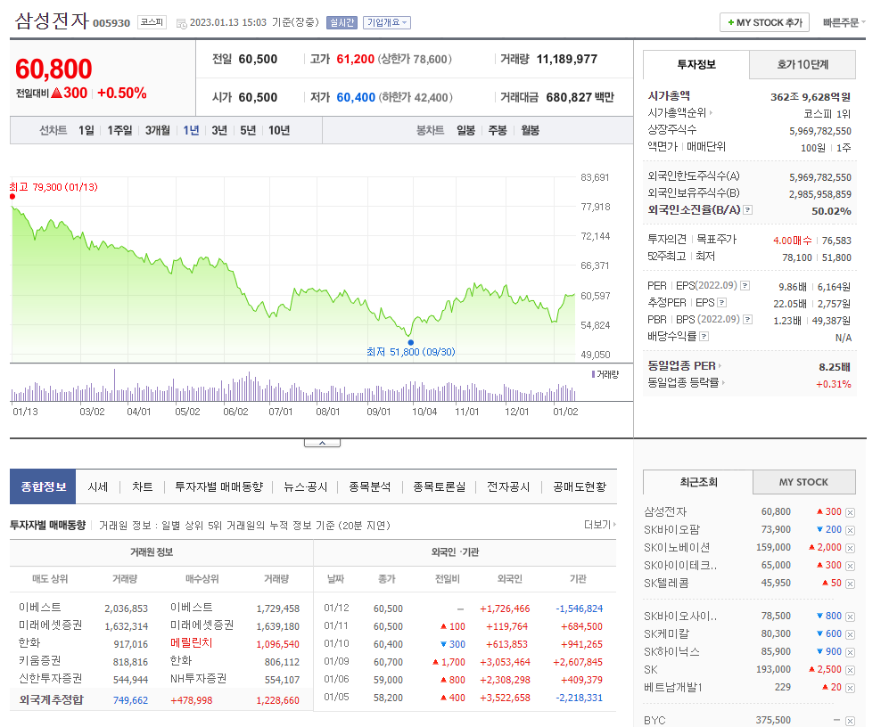Select the 1년 line chart period
Screen dimensions: 889x727
(191, 130)
